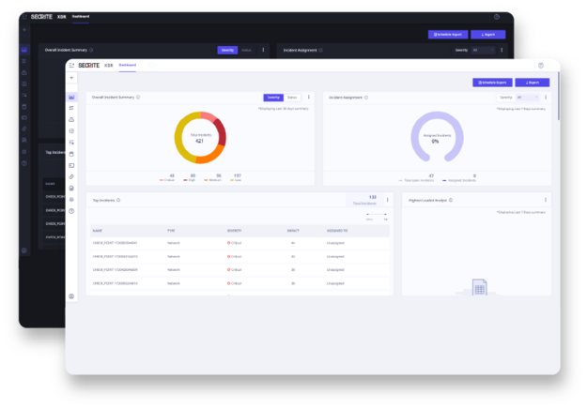Select the Dashboard tab in the light window

tap(128, 66)
